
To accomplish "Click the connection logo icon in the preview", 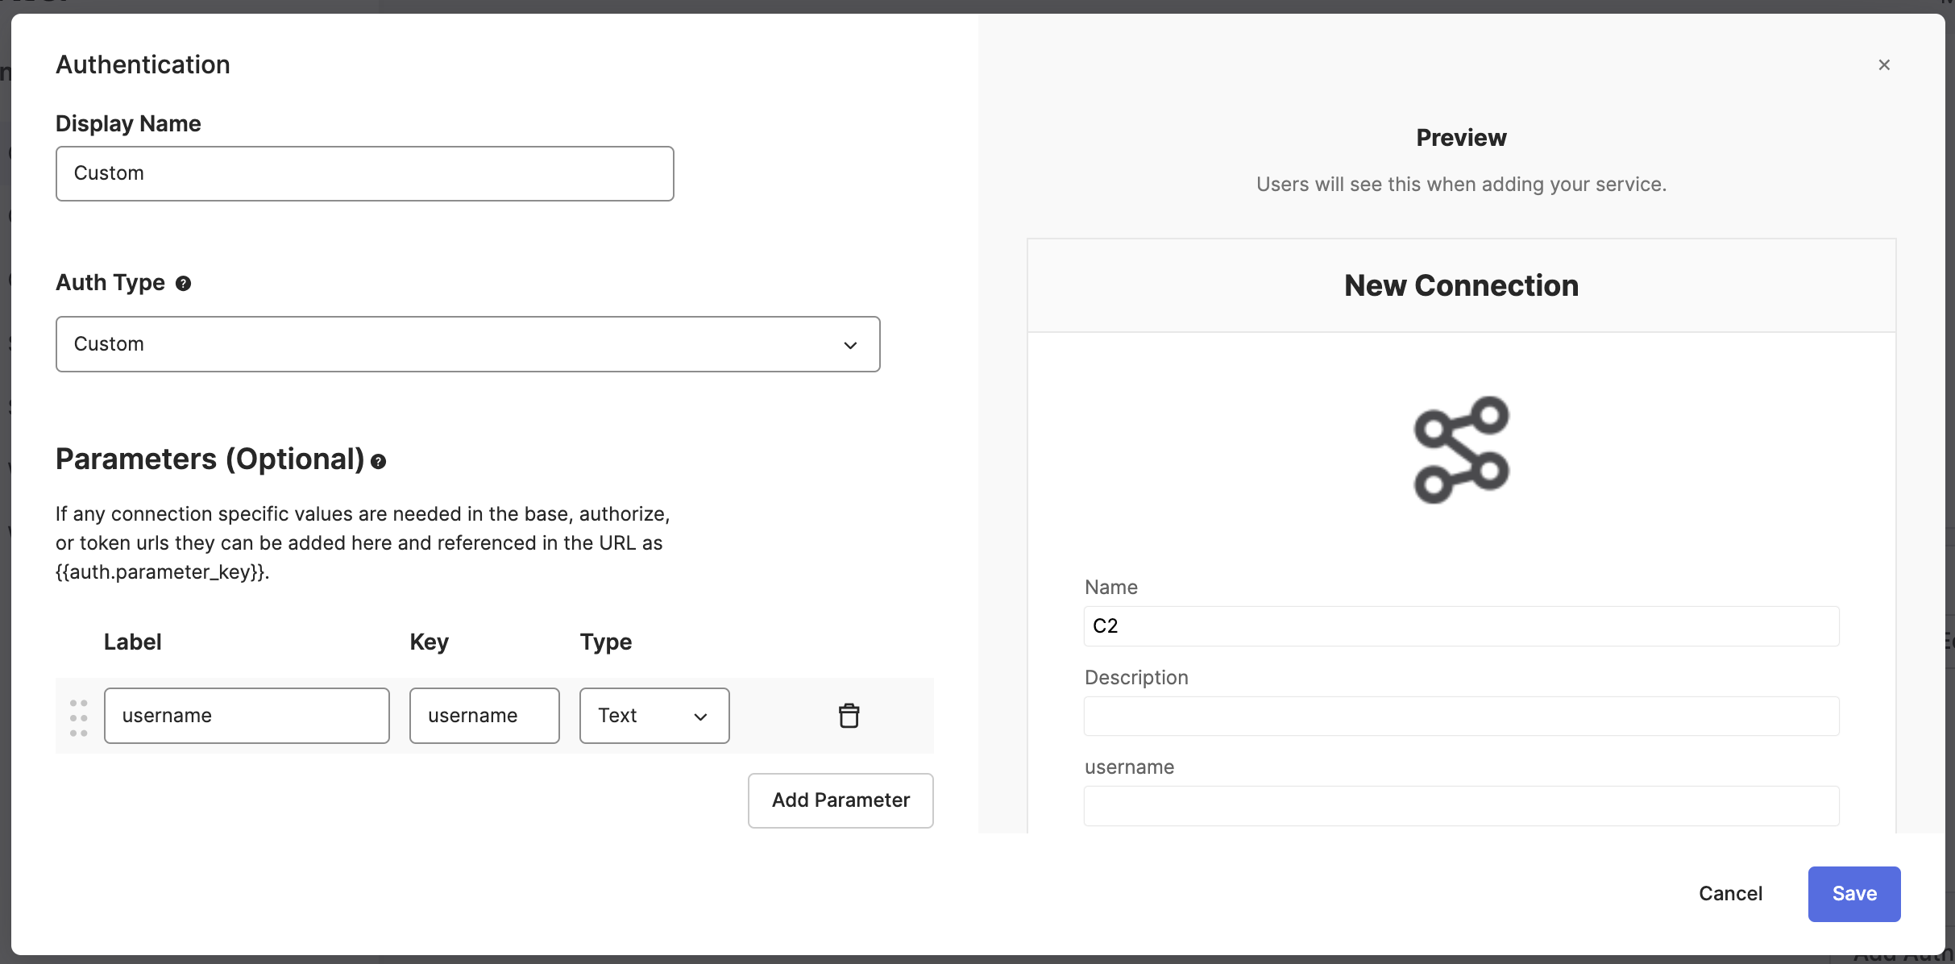I will 1461,450.
